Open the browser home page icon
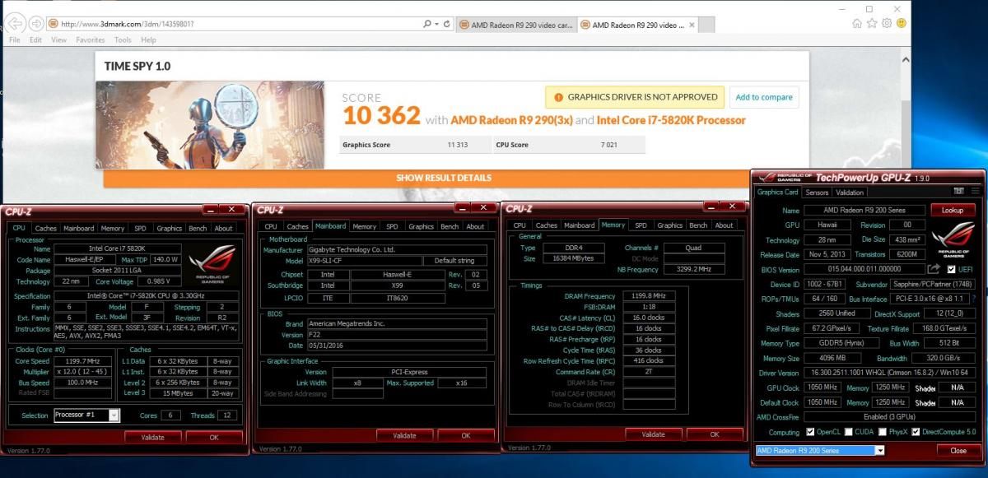 [x=858, y=24]
